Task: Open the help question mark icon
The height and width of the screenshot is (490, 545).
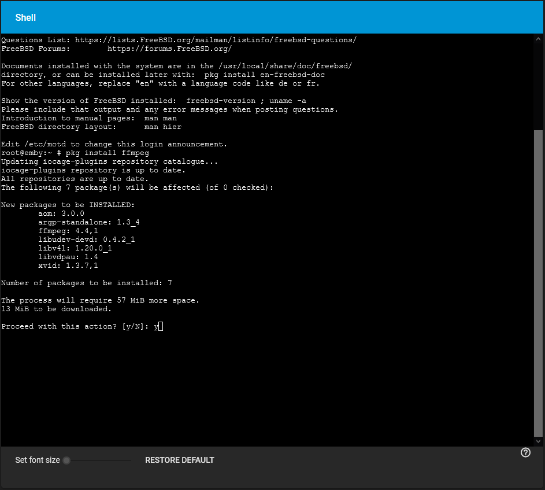Action: pos(525,452)
